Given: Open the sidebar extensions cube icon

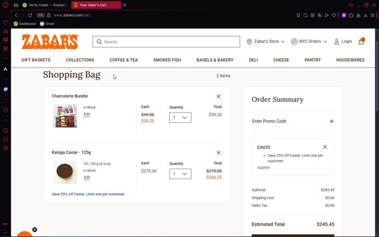Looking at the screenshot, I should pyautogui.click(x=5, y=139).
